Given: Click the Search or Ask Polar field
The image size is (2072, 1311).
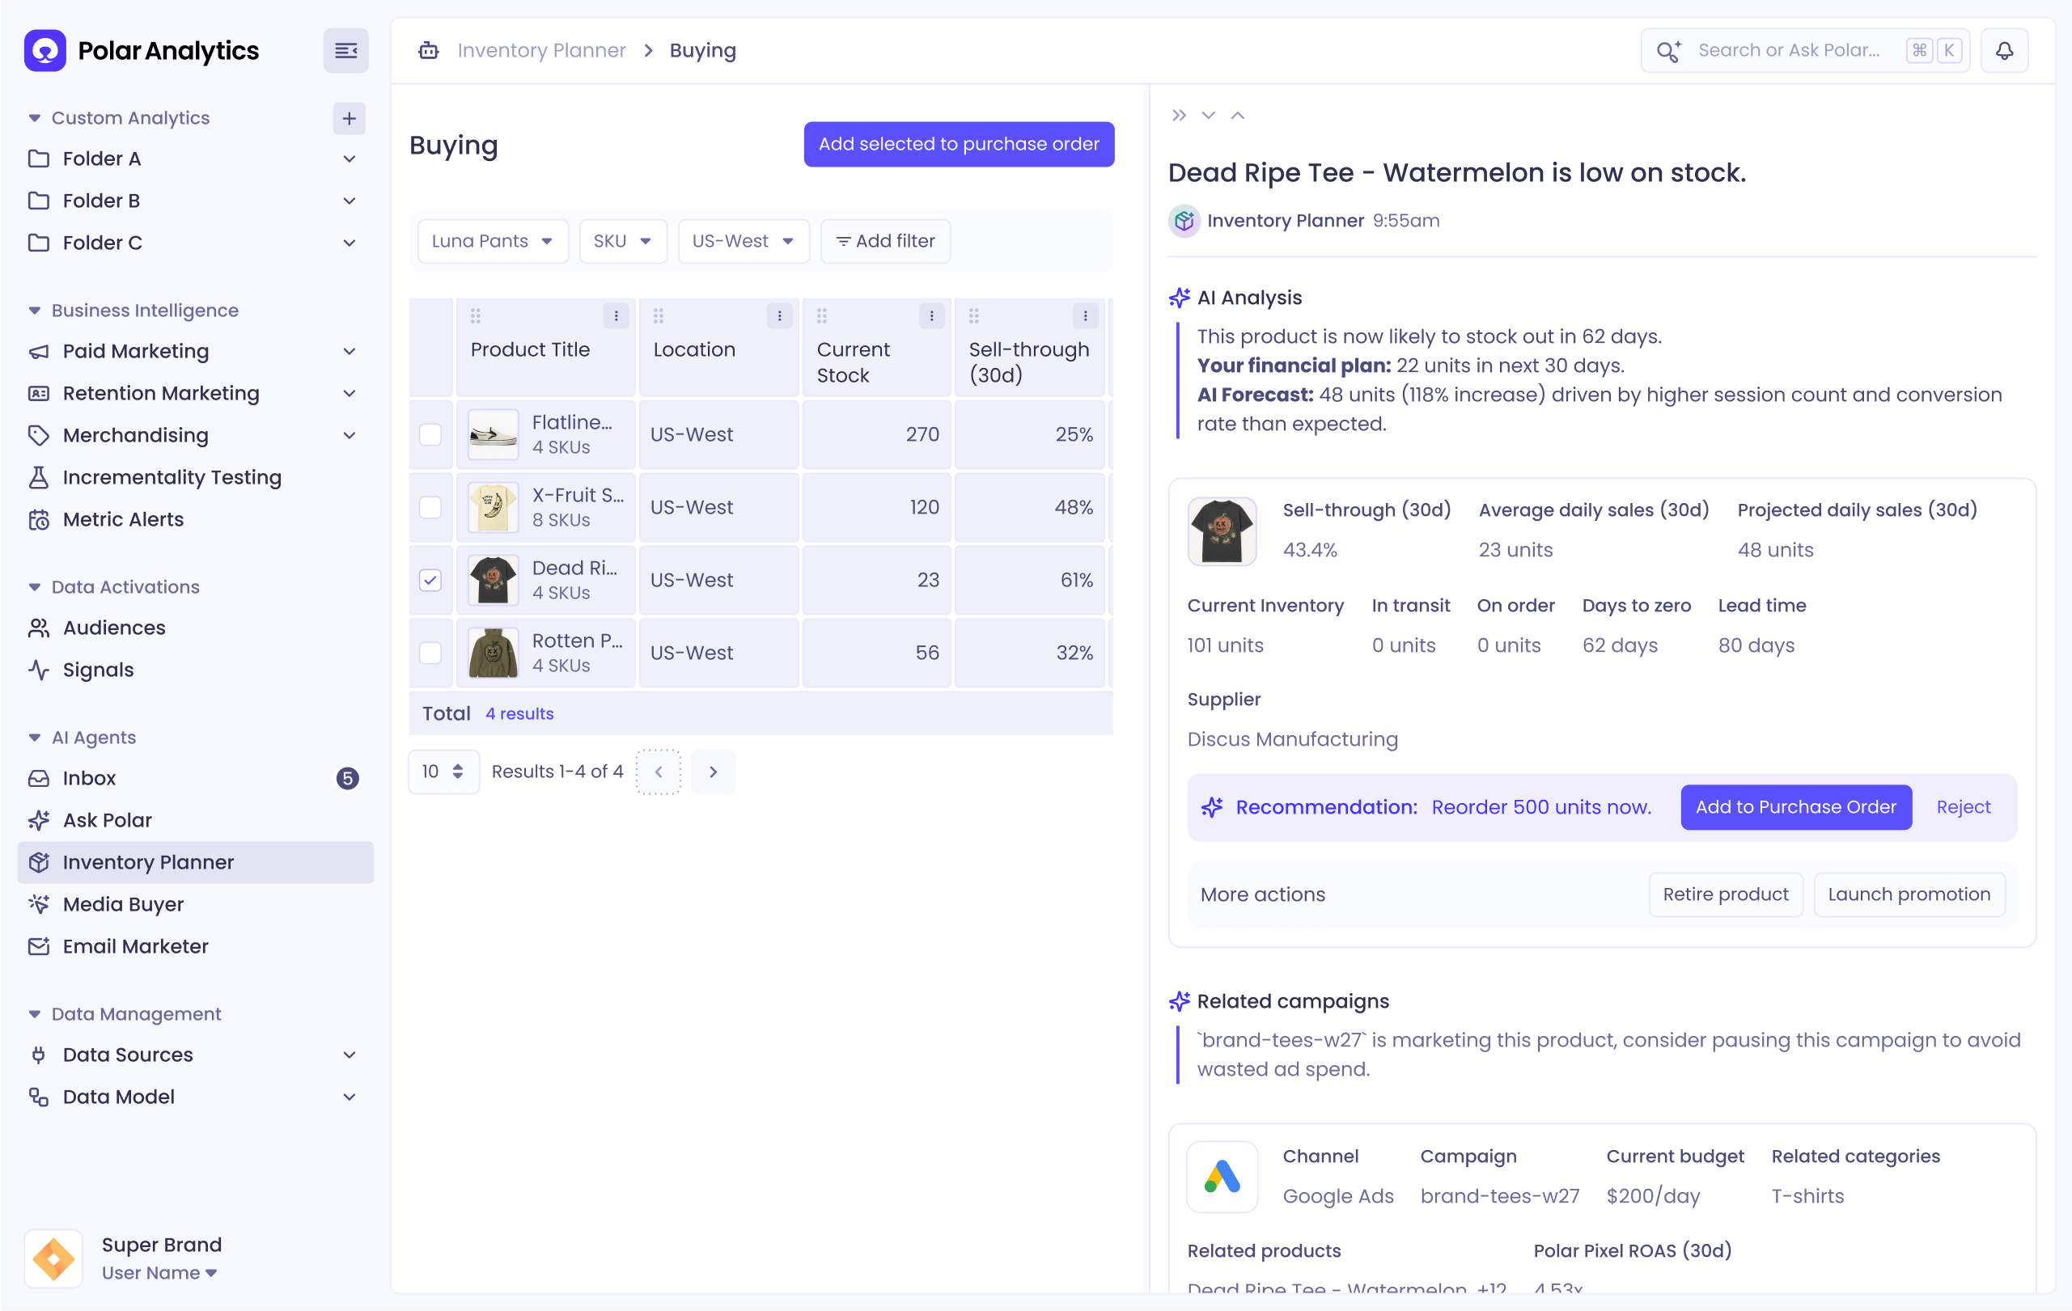Looking at the screenshot, I should [1804, 51].
